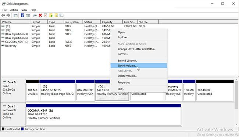This screenshot has height=137, width=239.
Task: Click the blue Help question mark icon
Action: click(22, 15)
